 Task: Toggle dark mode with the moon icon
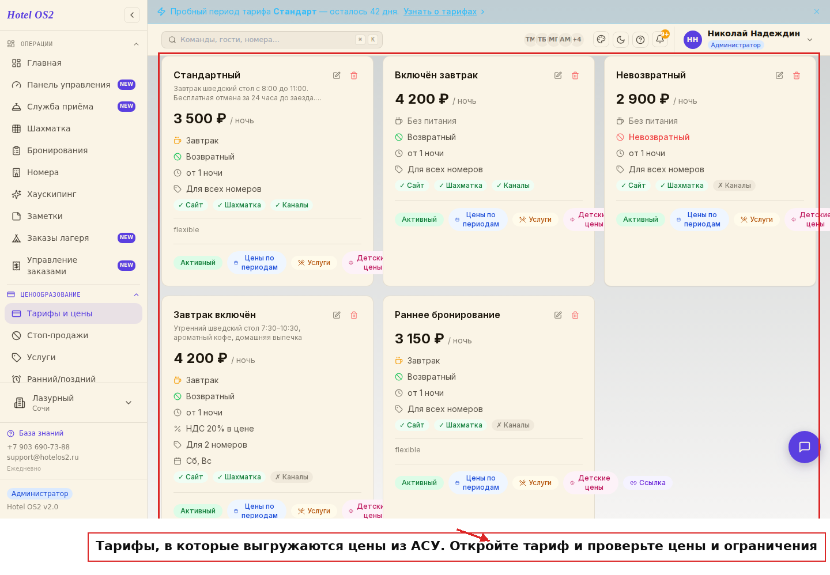pos(621,40)
